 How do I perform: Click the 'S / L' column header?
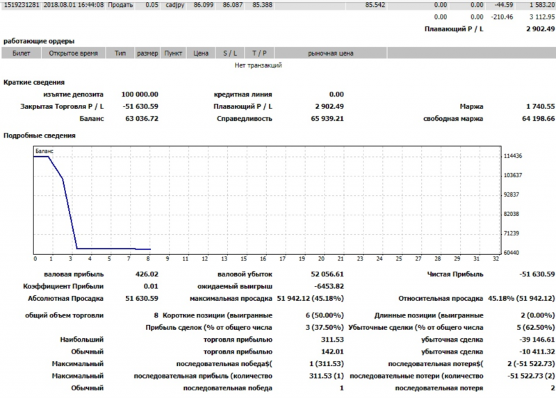click(x=230, y=53)
